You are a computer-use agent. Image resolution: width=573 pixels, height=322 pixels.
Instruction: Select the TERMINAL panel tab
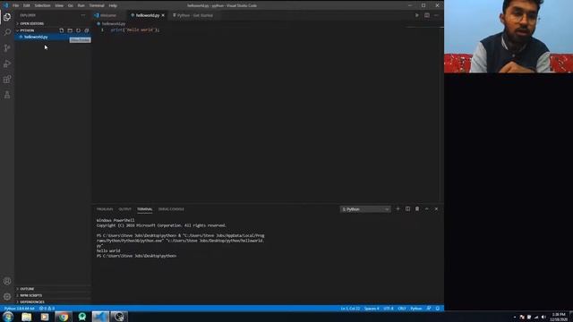(145, 209)
